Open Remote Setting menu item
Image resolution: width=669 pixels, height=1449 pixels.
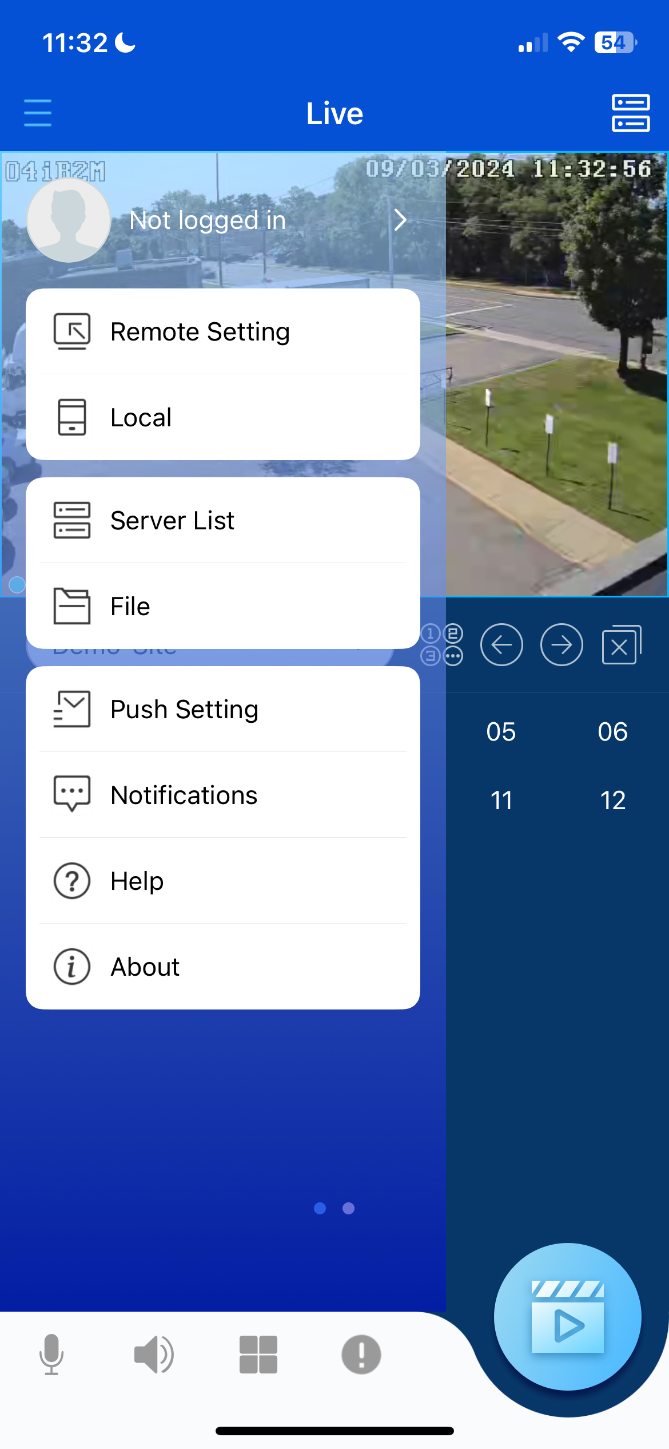[x=223, y=331]
